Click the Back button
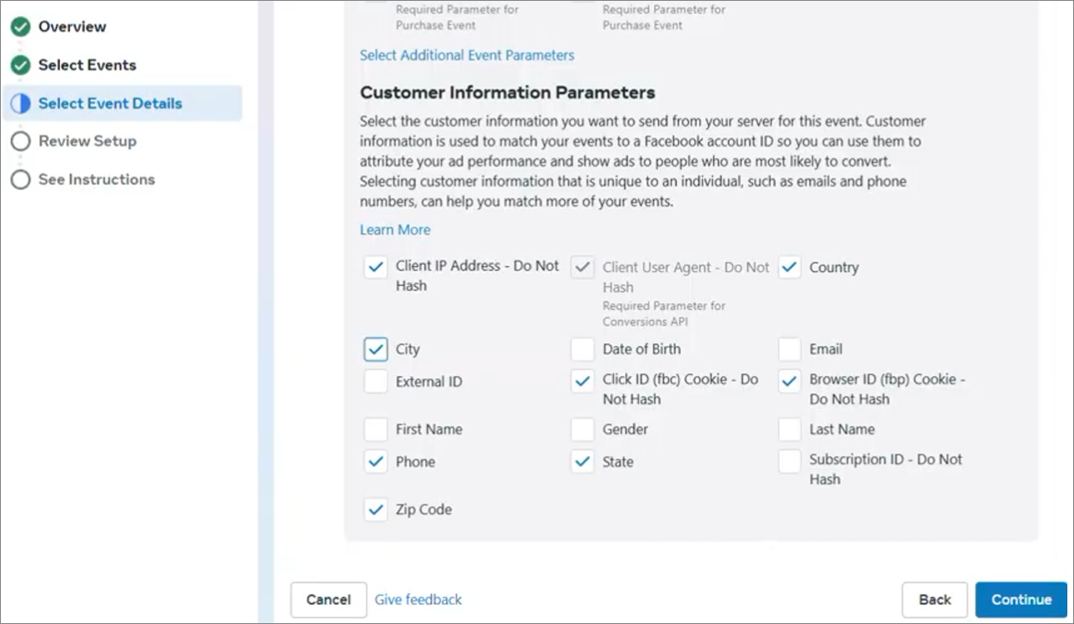The height and width of the screenshot is (624, 1074). [935, 599]
